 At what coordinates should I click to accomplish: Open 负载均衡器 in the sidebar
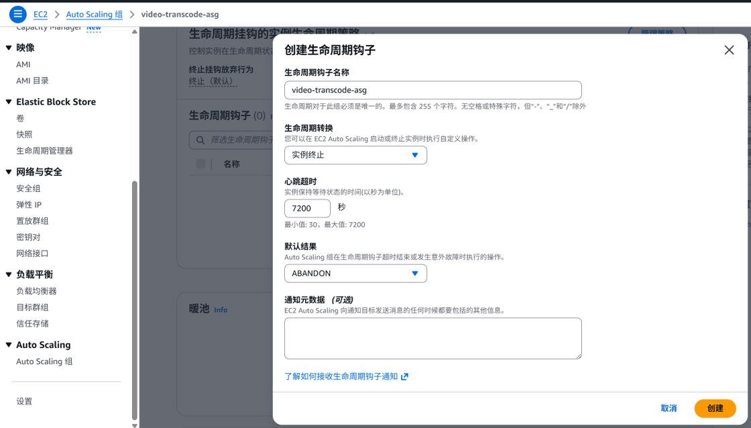coord(36,291)
